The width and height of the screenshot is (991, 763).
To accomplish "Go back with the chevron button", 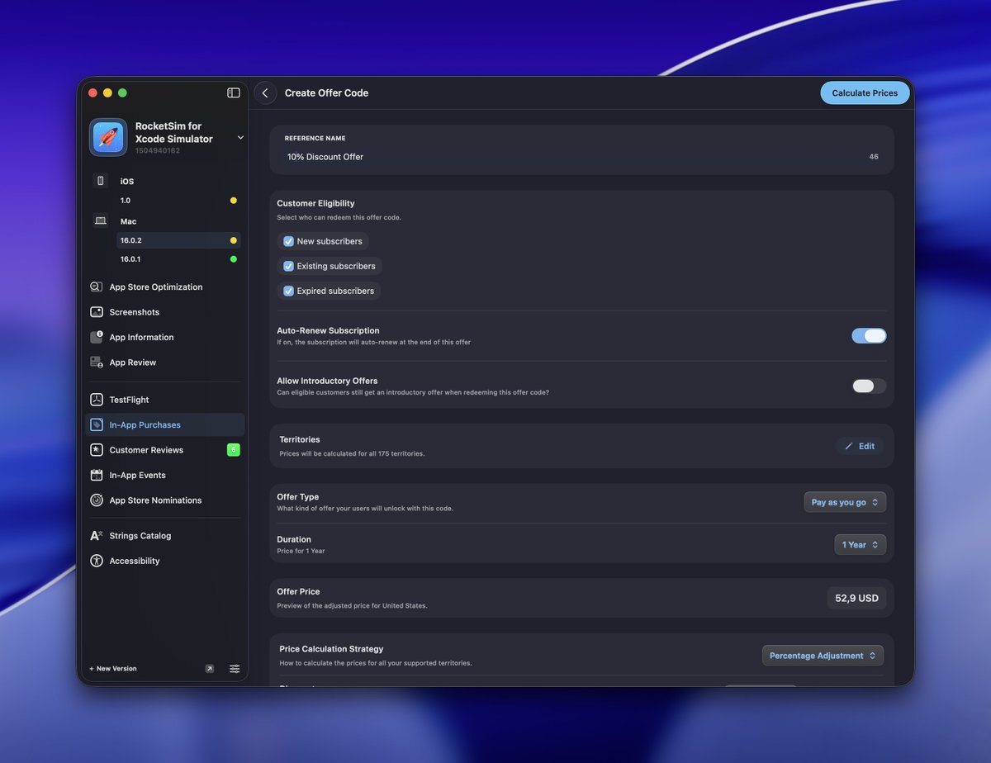I will pos(265,93).
